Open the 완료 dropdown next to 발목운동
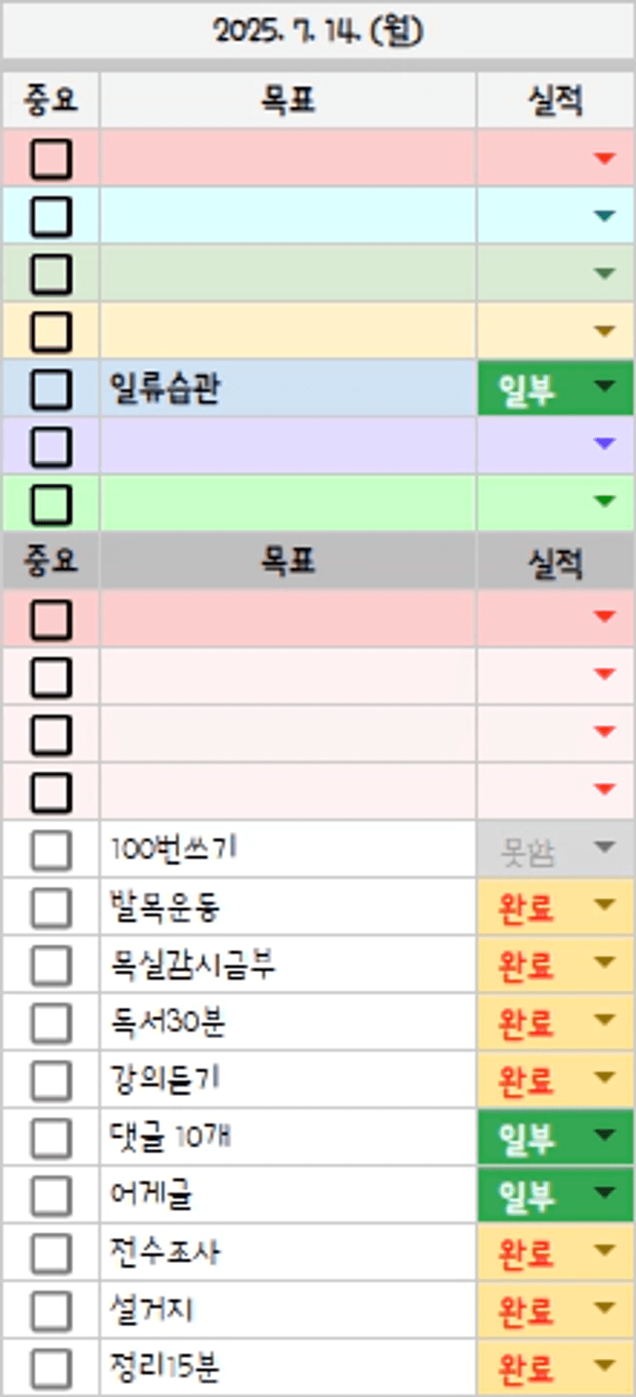Image resolution: width=636 pixels, height=1397 pixels. click(605, 905)
